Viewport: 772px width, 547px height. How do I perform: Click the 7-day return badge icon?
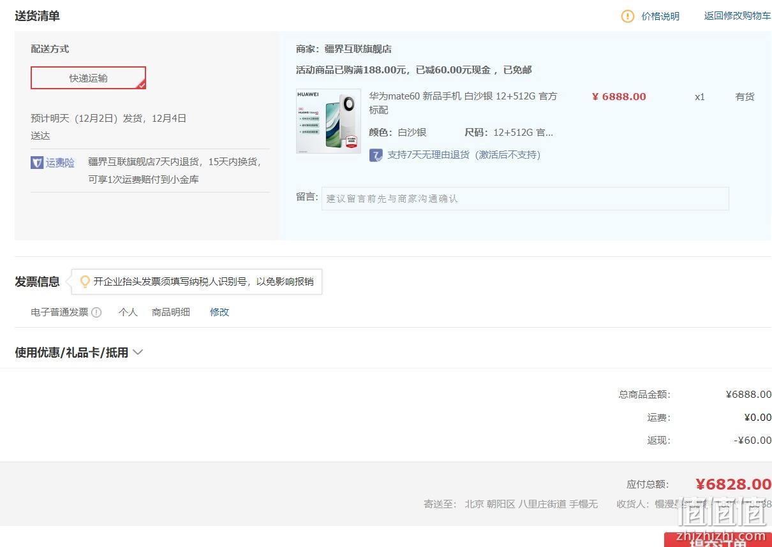[376, 155]
